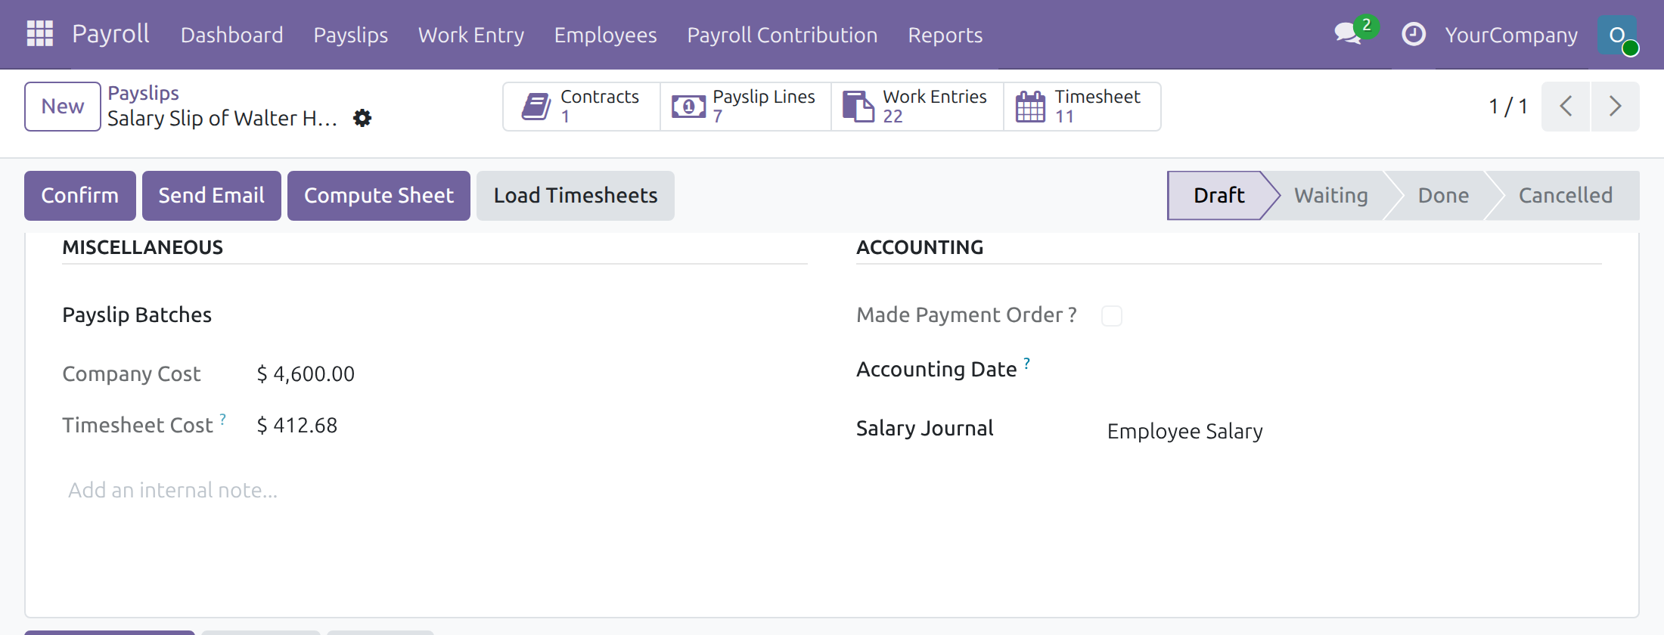Click the Salary Slip of Walter title
The image size is (1664, 635).
click(x=222, y=119)
